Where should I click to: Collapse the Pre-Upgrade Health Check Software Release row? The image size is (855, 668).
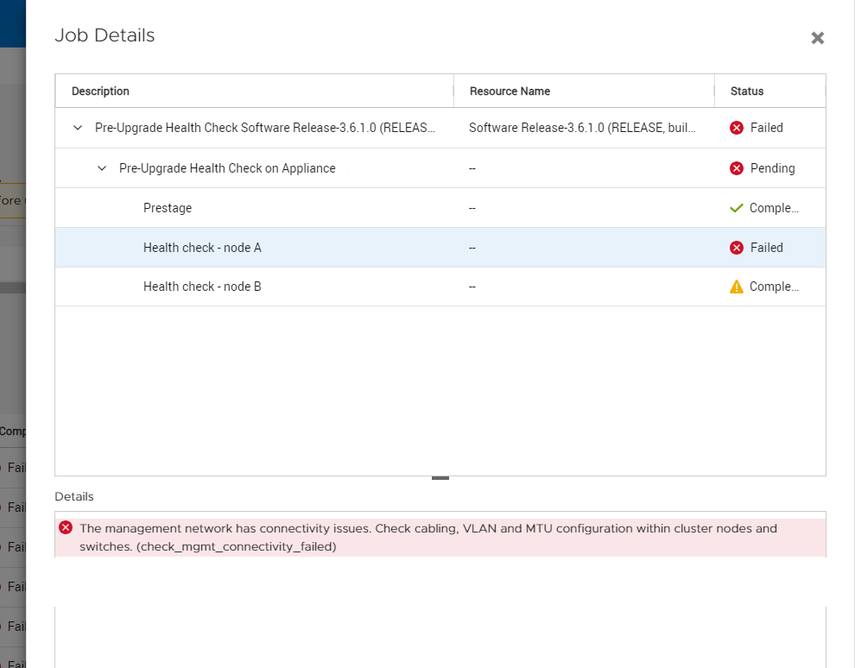click(x=77, y=127)
